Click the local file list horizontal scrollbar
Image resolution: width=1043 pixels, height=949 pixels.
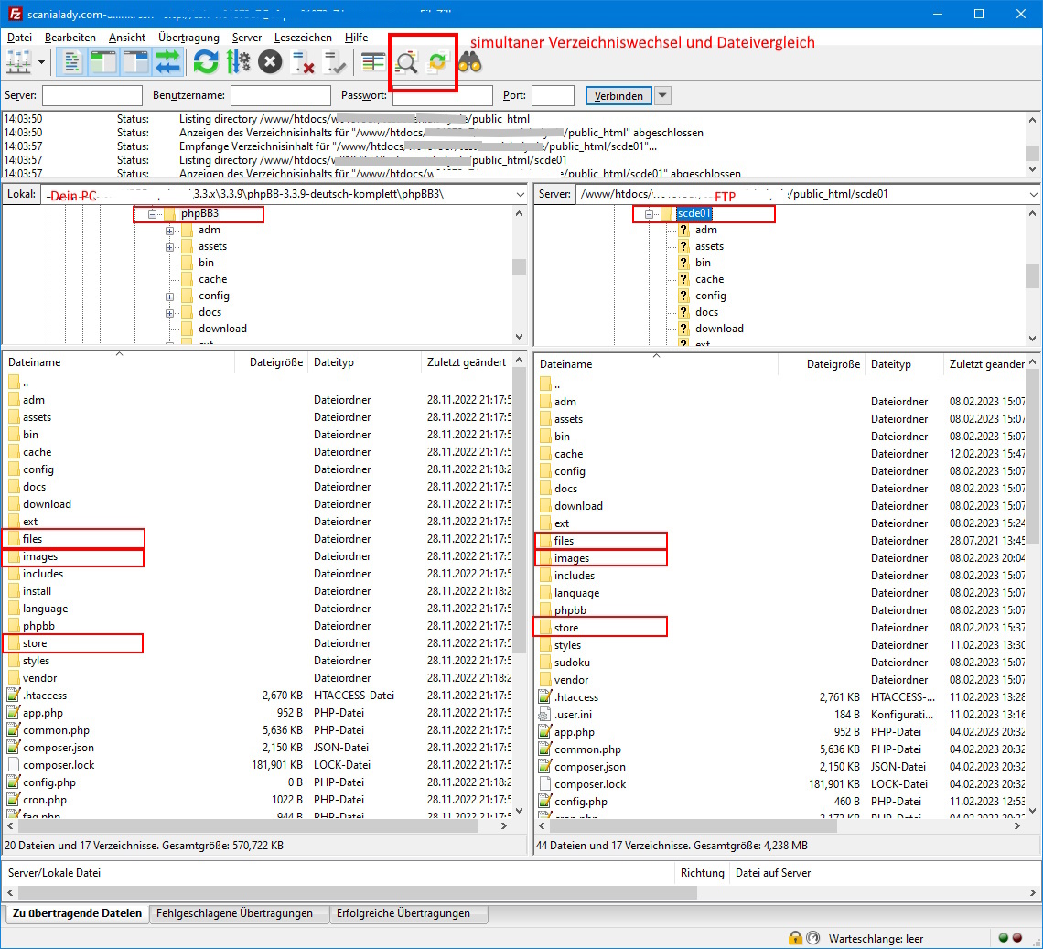pyautogui.click(x=256, y=825)
